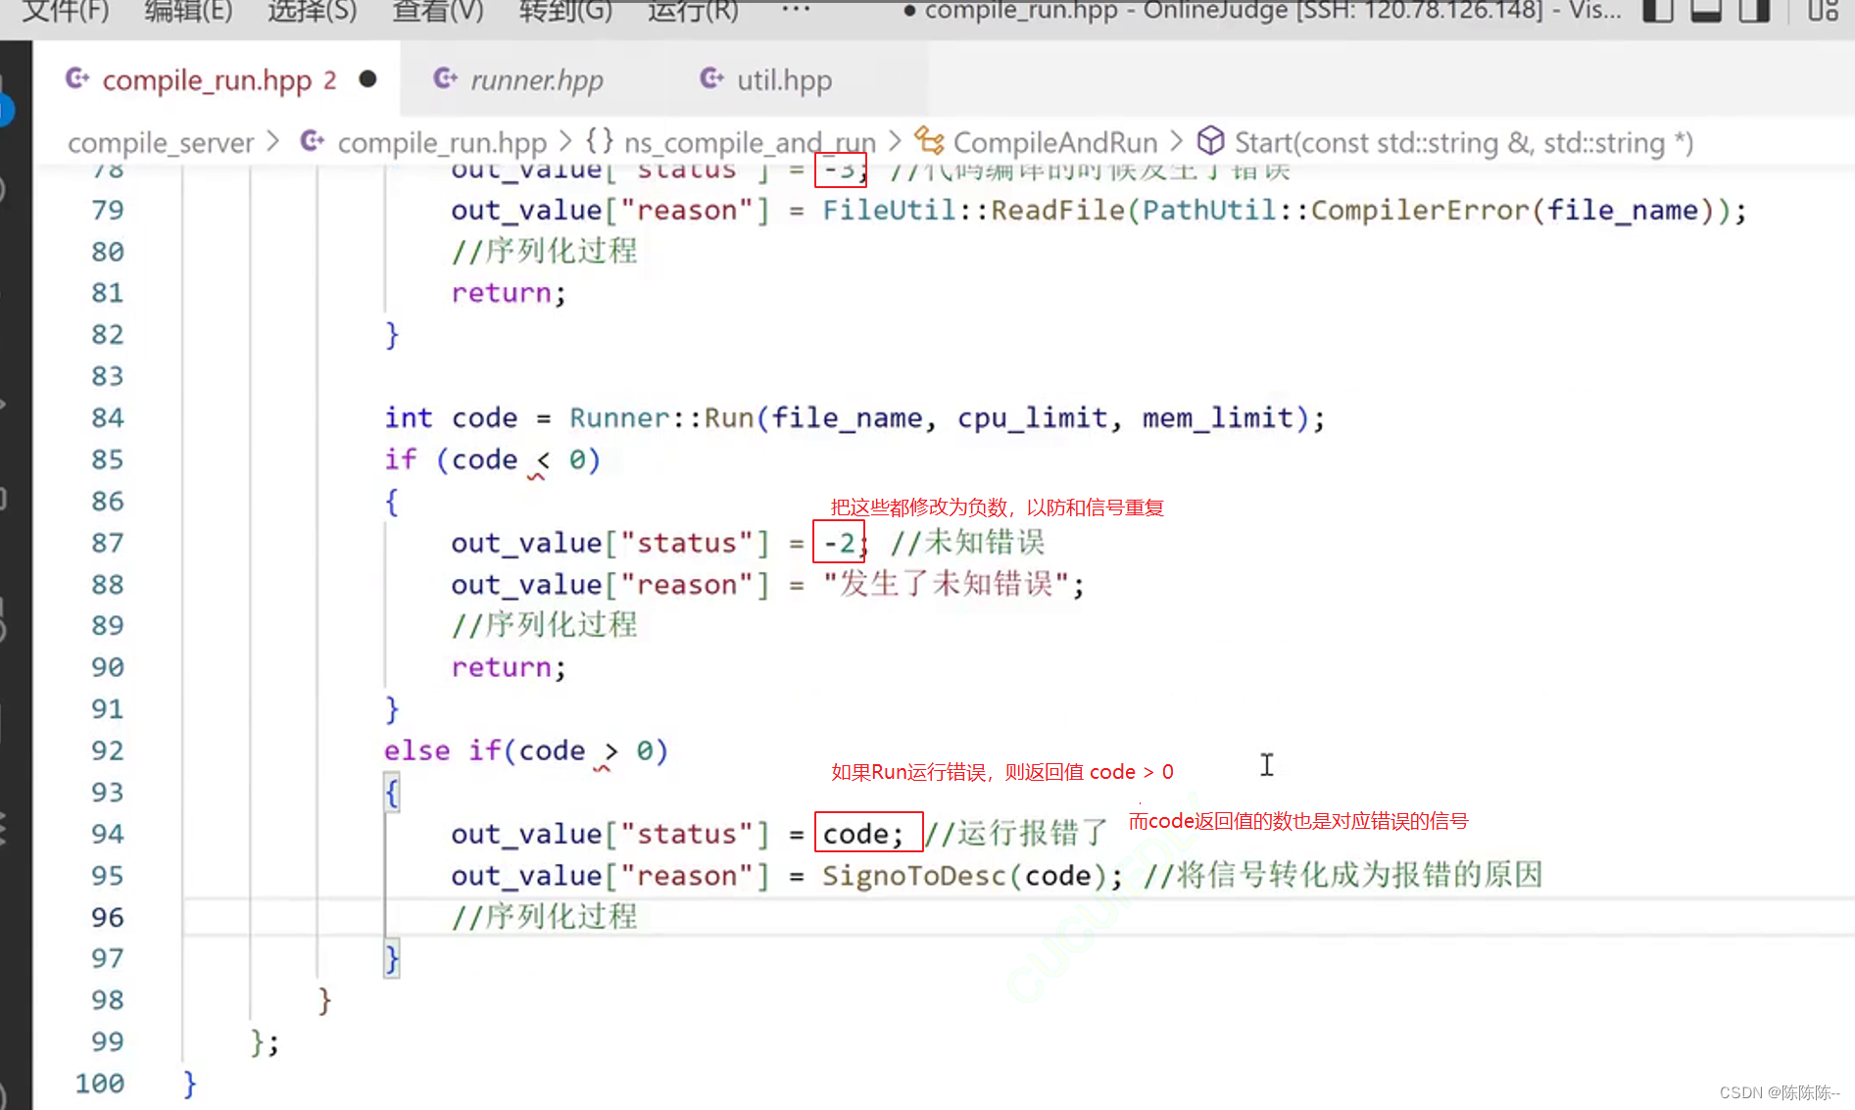1855x1110 pixels.
Task: Open the 编辑(E) menu
Action: [x=188, y=11]
